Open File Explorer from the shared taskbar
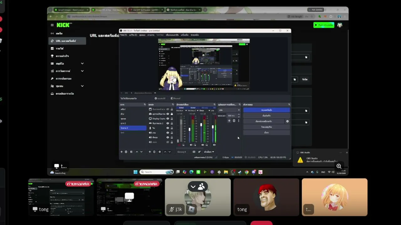 (x=226, y=172)
